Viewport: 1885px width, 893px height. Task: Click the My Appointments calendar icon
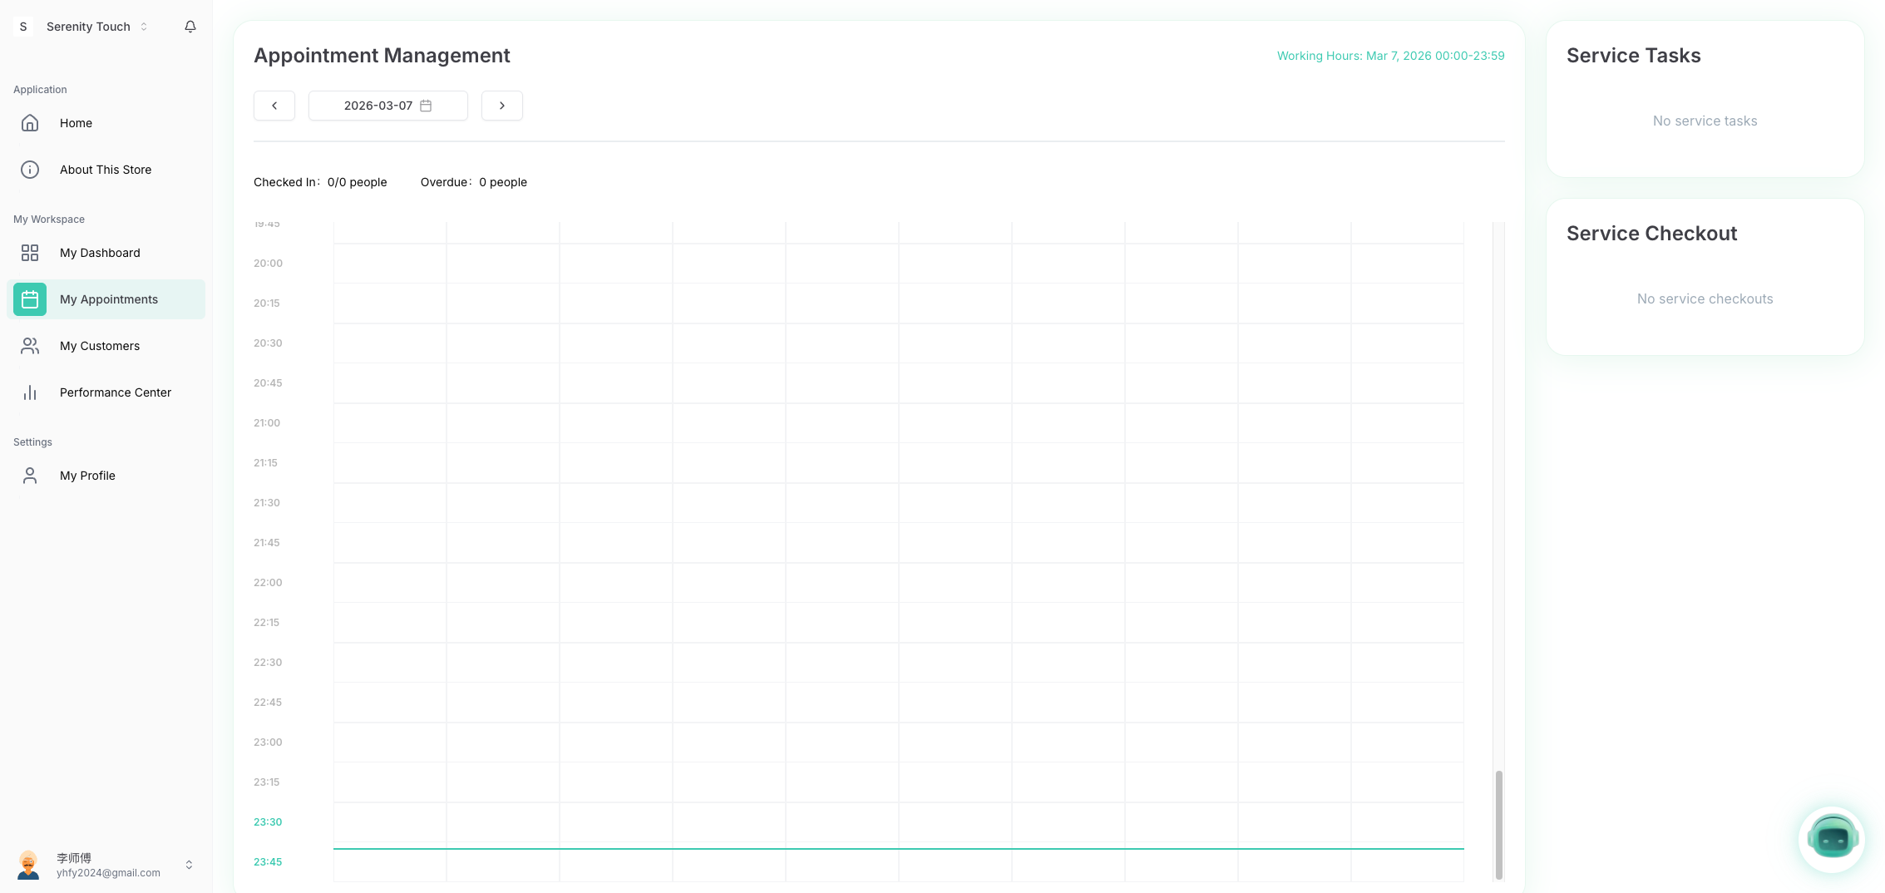point(30,299)
